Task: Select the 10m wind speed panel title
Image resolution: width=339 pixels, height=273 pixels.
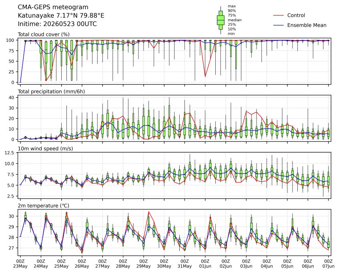Action: [x=45, y=149]
